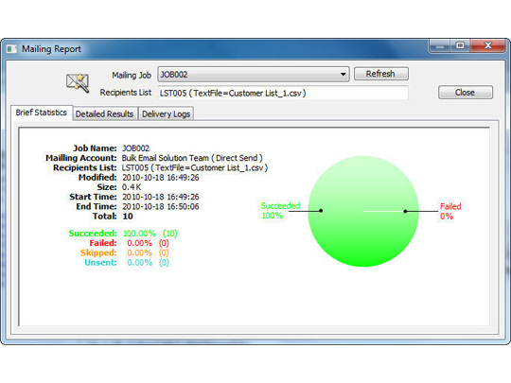
Task: Click the Modified date 2010-10-18 16:49:26
Action: (160, 178)
